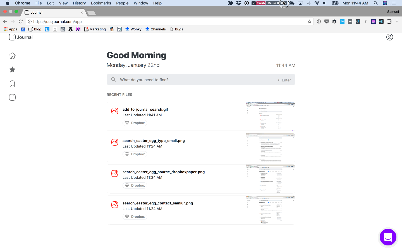Open the Intercom bookmark icon
The width and height of the screenshot is (402, 251).
tap(47, 29)
